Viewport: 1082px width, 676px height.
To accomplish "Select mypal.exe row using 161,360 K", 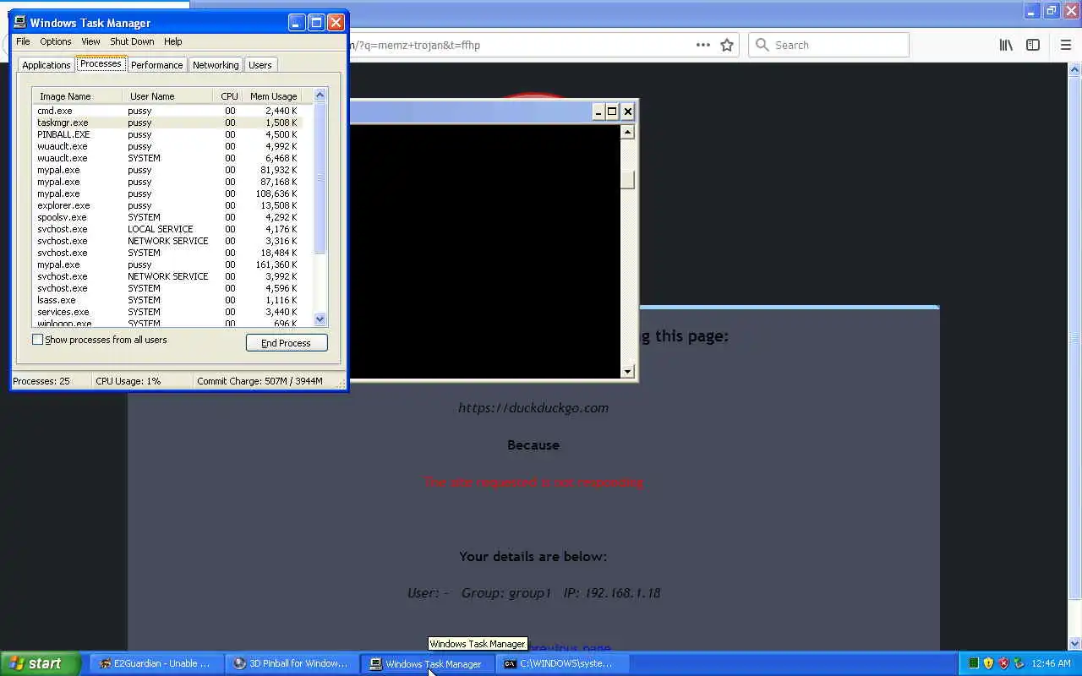I will pyautogui.click(x=167, y=264).
